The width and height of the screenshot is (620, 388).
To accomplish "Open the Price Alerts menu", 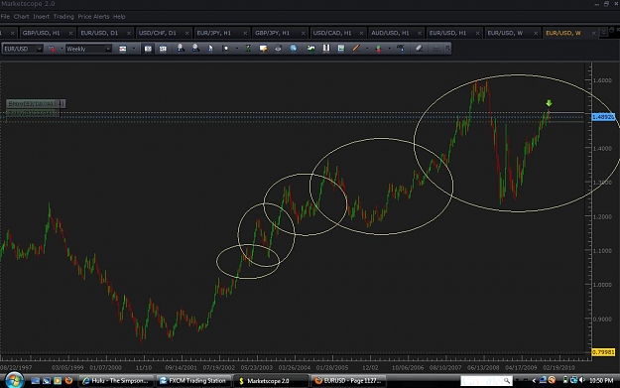I will (93, 17).
